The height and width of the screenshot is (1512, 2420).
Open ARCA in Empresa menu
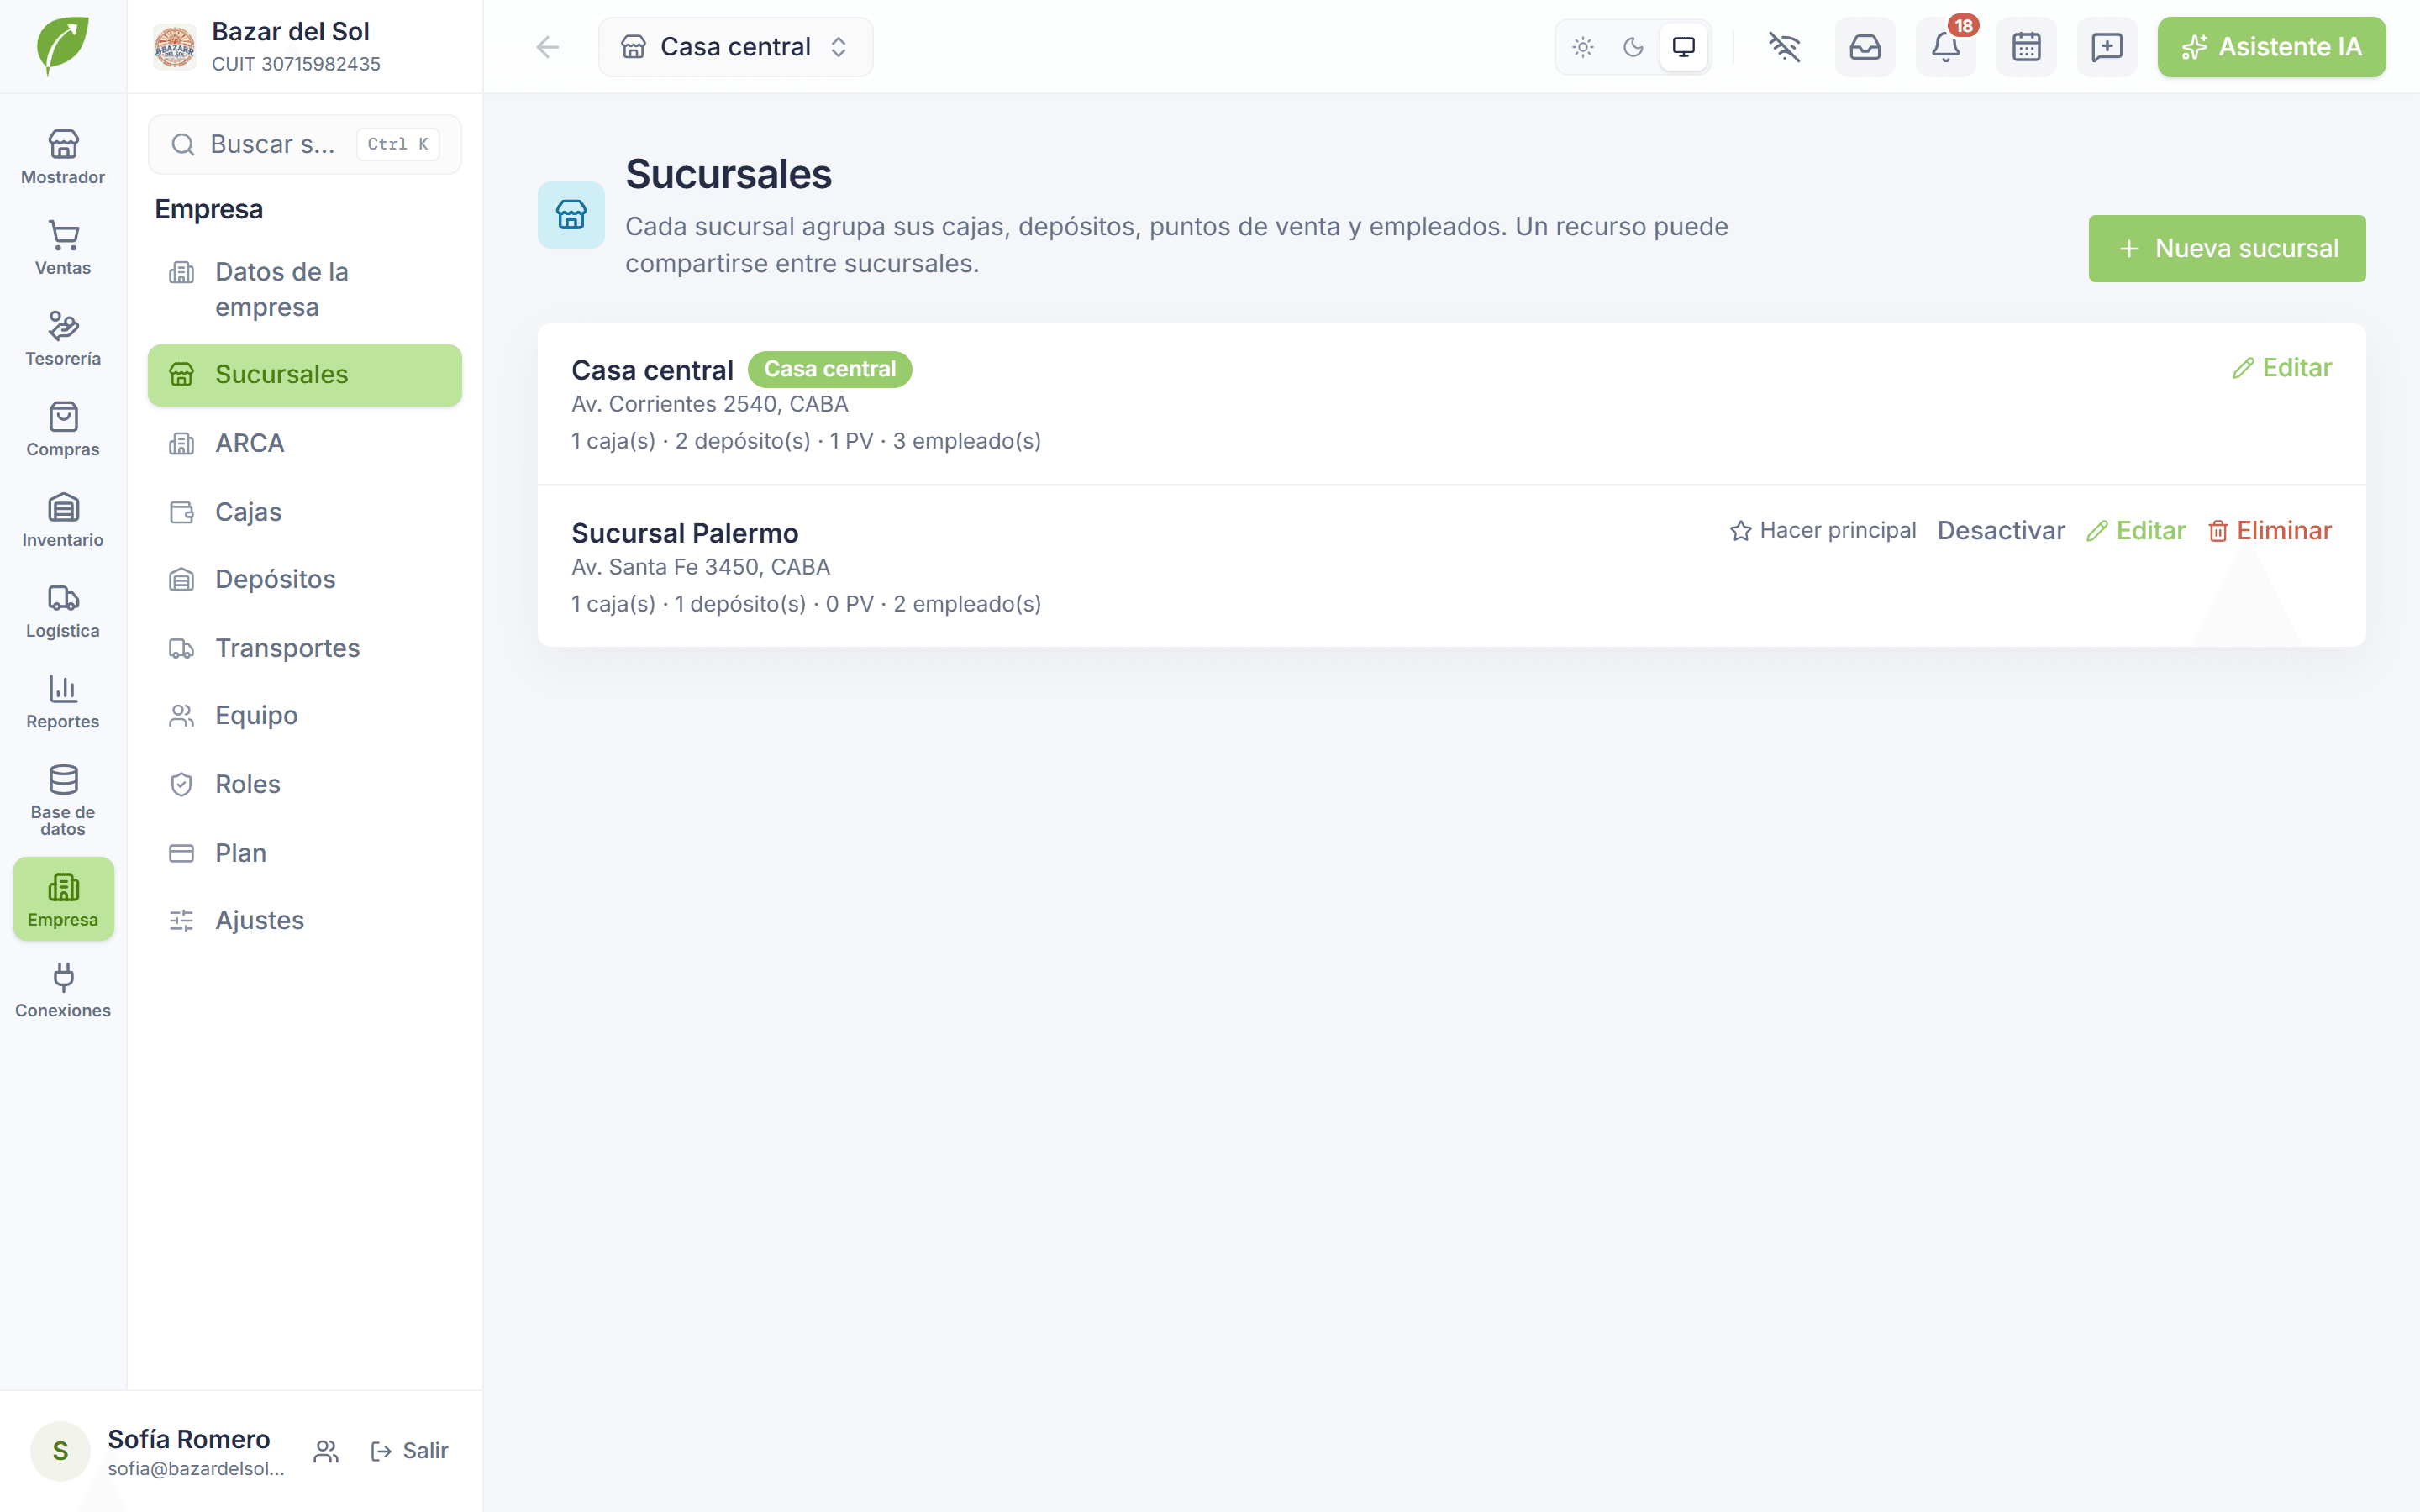point(305,443)
